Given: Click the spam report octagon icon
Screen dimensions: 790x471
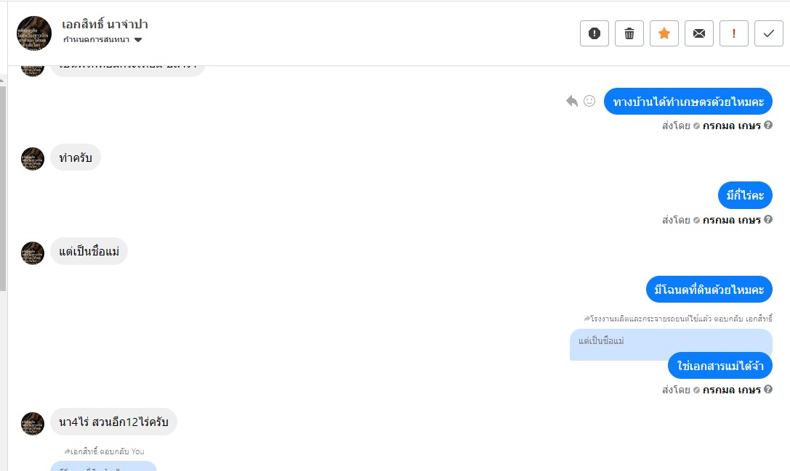Looking at the screenshot, I should [594, 33].
